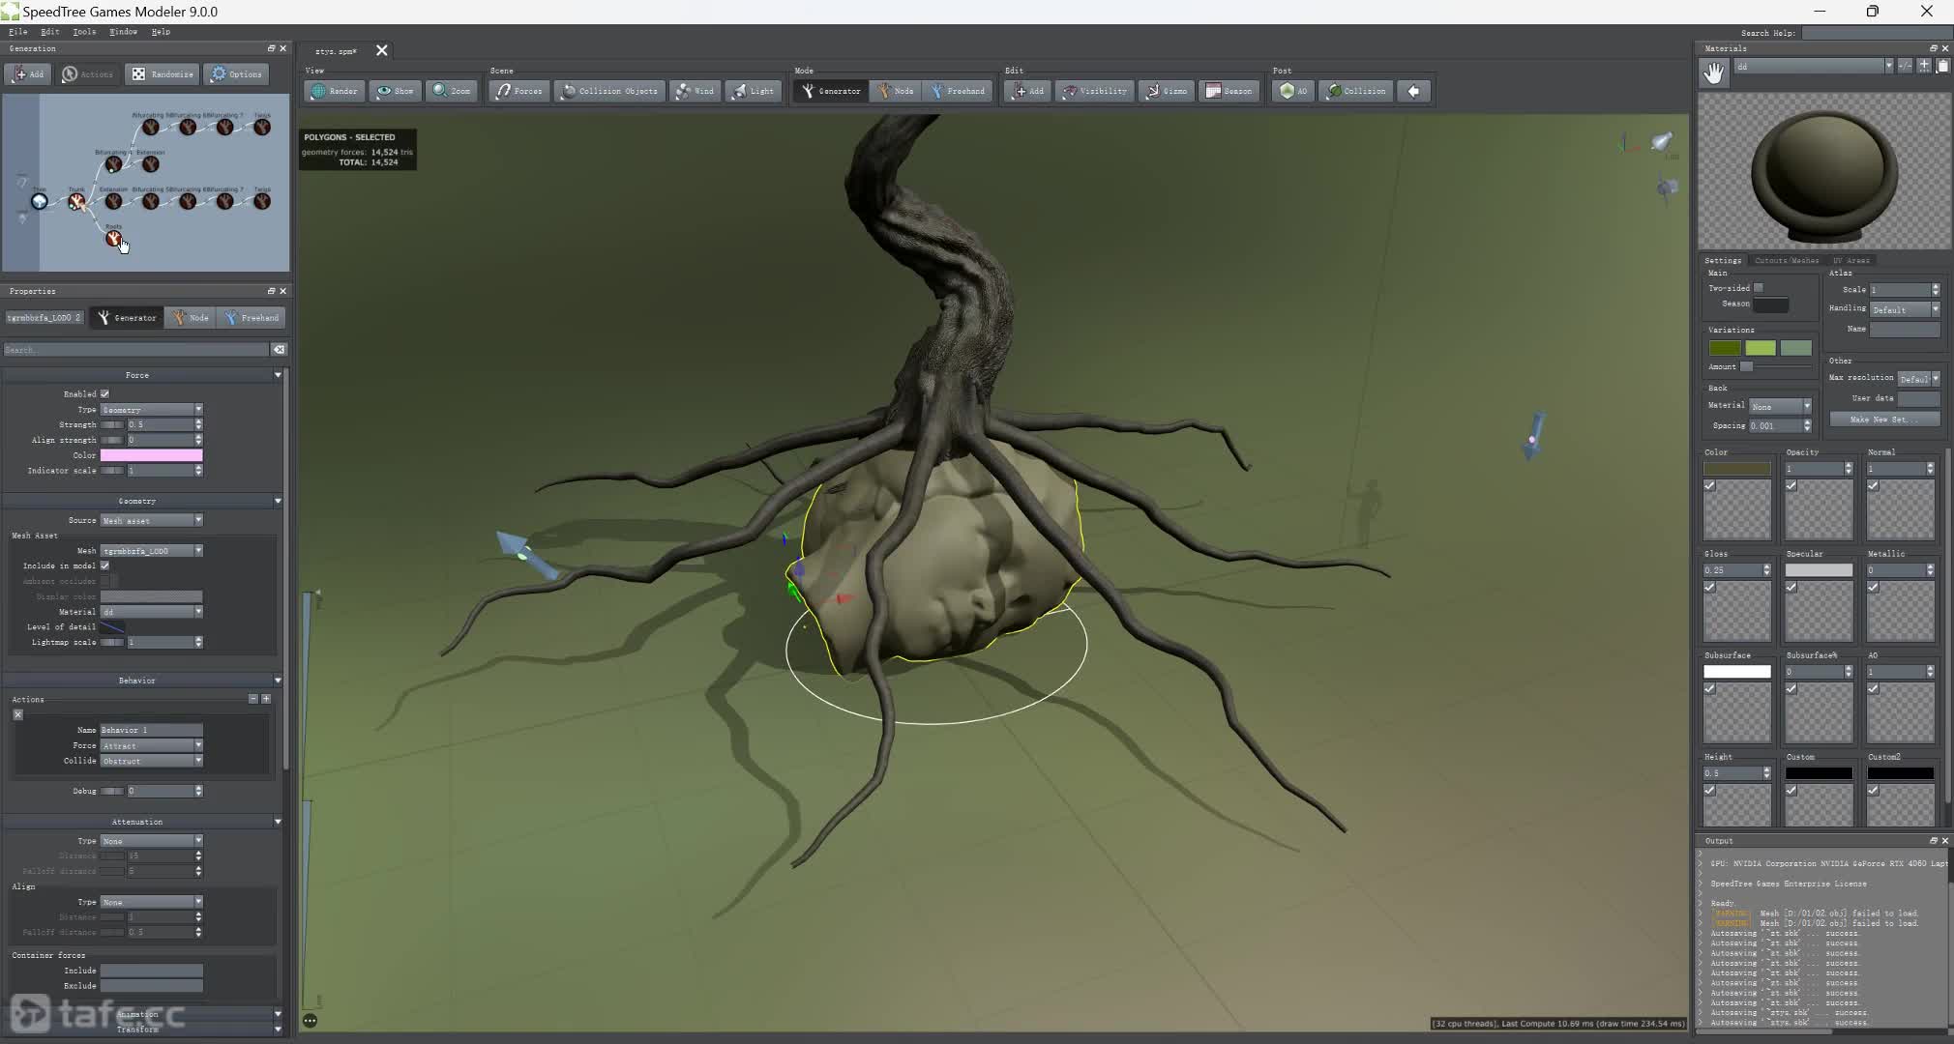Click the material clipboard paste icon

(1942, 66)
